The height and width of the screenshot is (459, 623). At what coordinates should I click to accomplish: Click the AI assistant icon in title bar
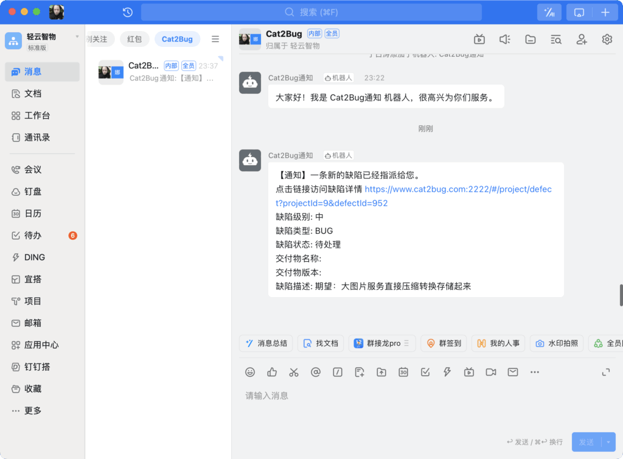[549, 12]
